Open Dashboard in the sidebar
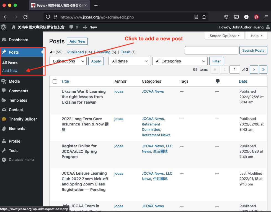Screen dimensions: 271x212 pyautogui.click(x=19, y=40)
